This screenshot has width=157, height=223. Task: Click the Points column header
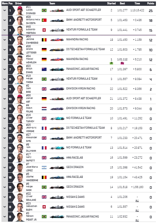click(150, 3)
